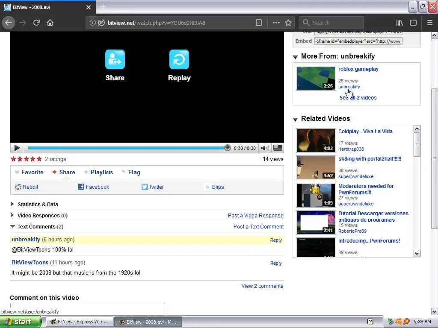
Task: Open RobertoPro89 channel link
Action: 352,231
